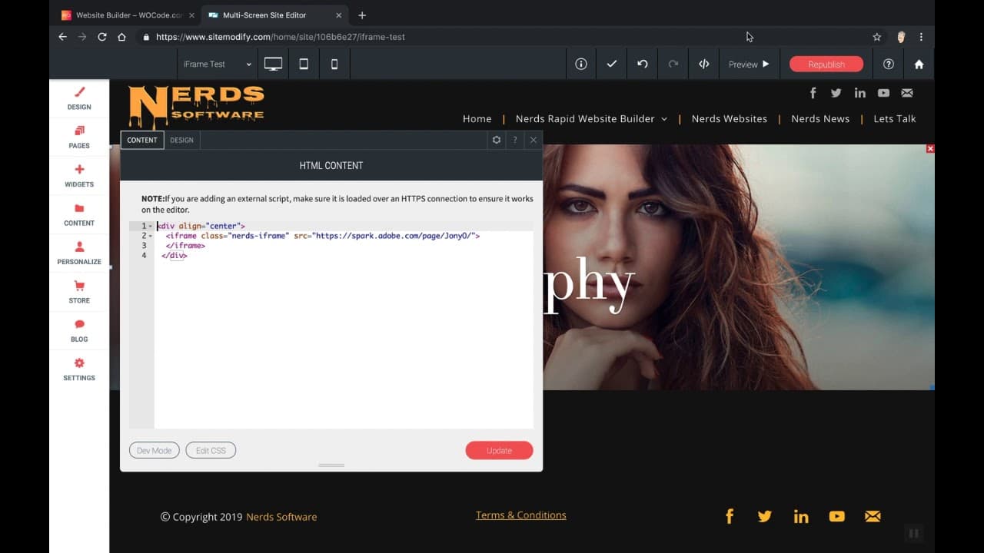Click the Twitter icon in footer
This screenshot has height=553, width=984.
764,516
